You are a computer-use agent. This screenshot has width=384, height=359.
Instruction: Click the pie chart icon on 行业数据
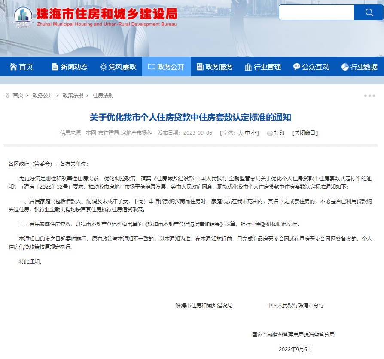pyautogui.click(x=344, y=67)
